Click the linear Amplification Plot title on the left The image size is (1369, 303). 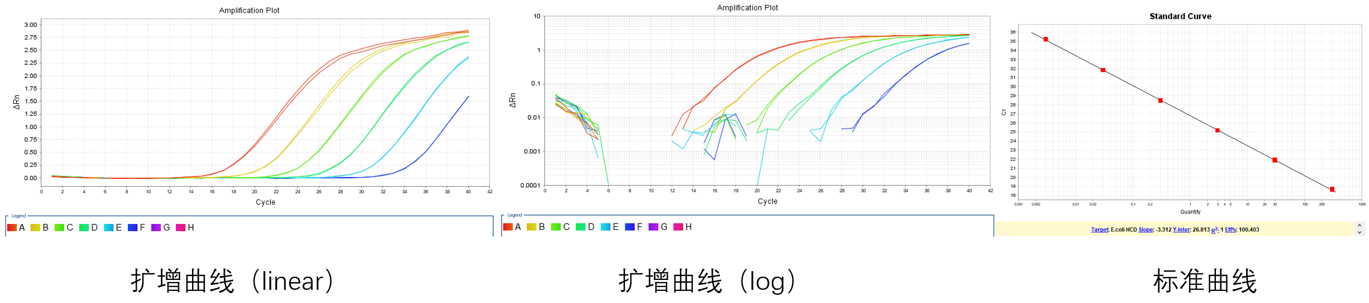coord(249,10)
